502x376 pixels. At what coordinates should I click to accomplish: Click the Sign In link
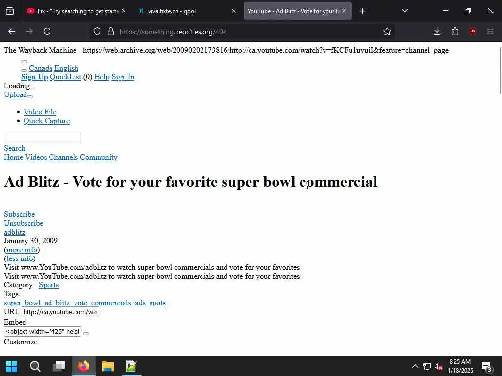(x=123, y=77)
